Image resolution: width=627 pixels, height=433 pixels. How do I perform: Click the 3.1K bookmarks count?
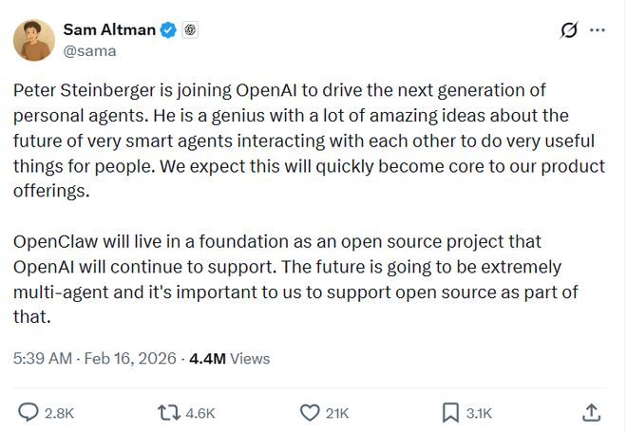coord(479,413)
